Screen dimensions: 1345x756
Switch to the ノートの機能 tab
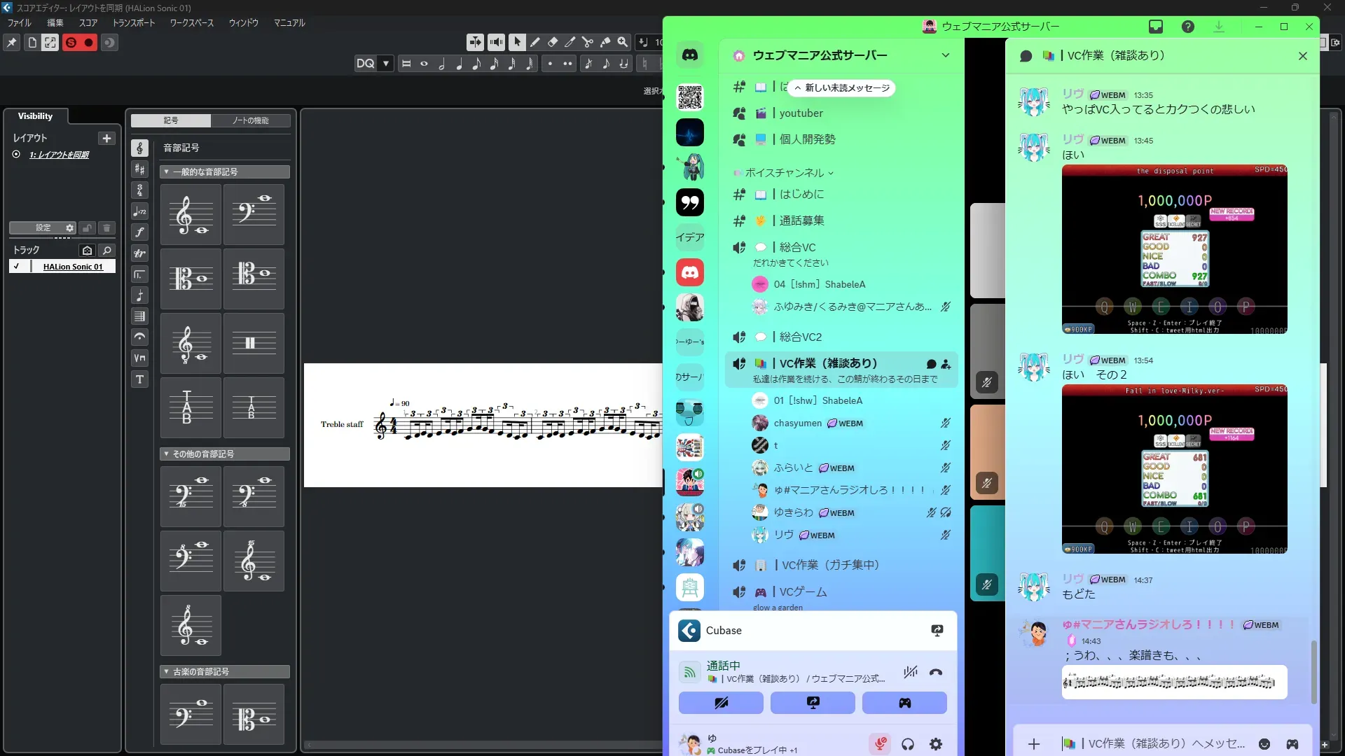[x=251, y=120]
